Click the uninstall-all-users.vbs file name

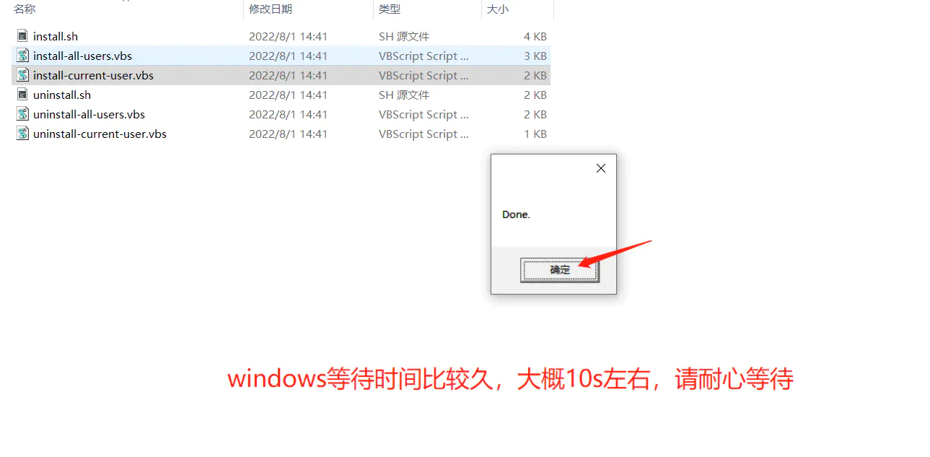pyautogui.click(x=89, y=114)
